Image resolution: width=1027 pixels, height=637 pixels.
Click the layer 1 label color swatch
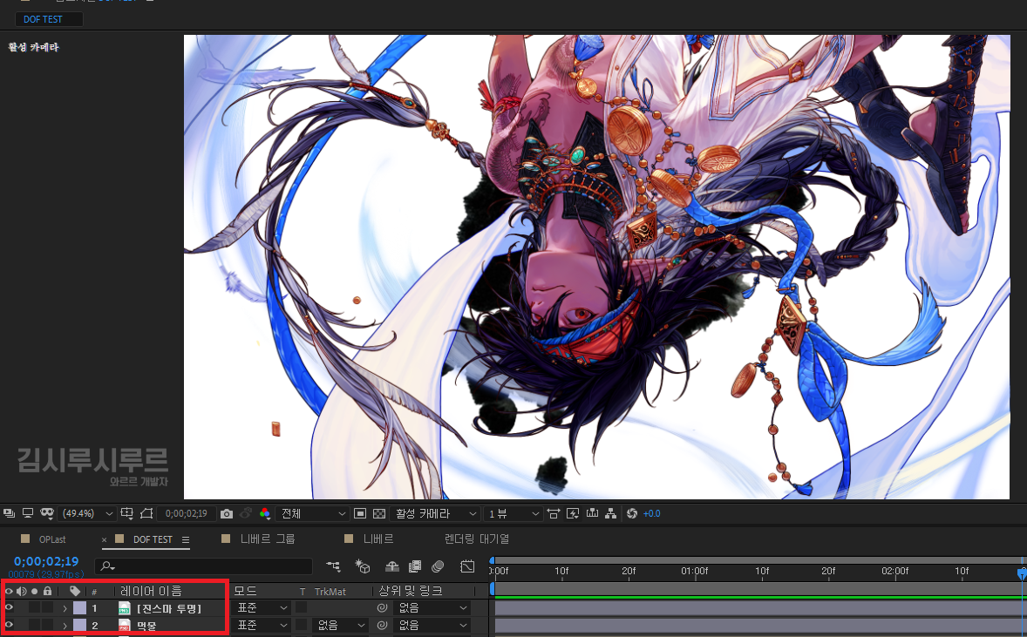coord(79,608)
